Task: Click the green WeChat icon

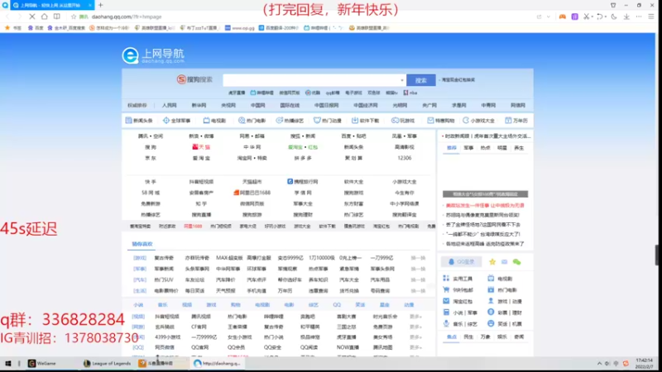Action: click(x=516, y=262)
